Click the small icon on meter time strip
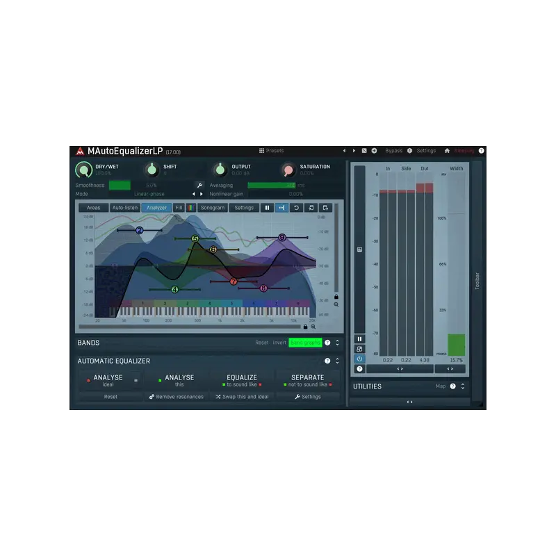556x556 pixels. tap(359, 250)
